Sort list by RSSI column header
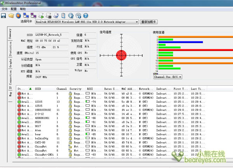233x168 pixels. tap(94, 89)
